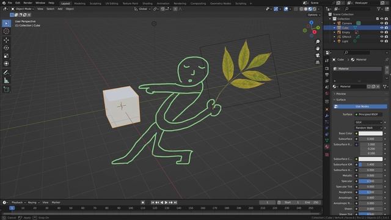
Task: Open the File menu
Action: click(10, 3)
